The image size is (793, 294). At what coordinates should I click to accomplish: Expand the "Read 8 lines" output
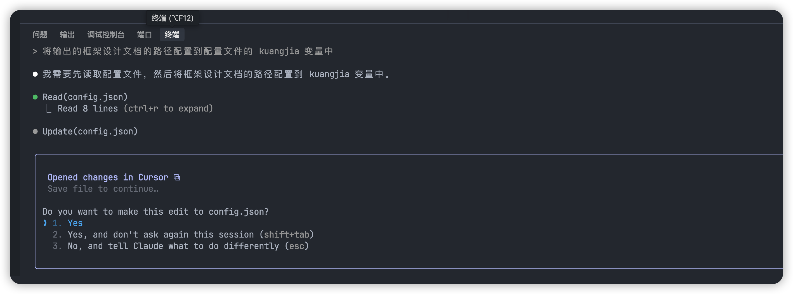[135, 108]
